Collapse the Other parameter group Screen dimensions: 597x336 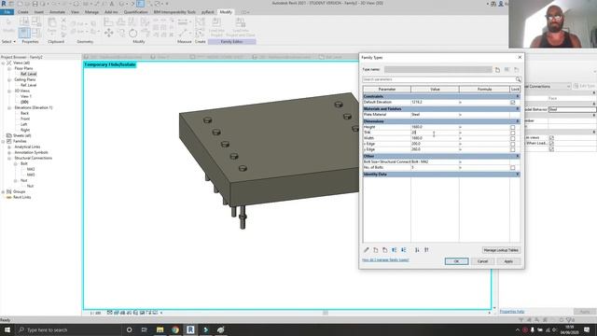518,156
